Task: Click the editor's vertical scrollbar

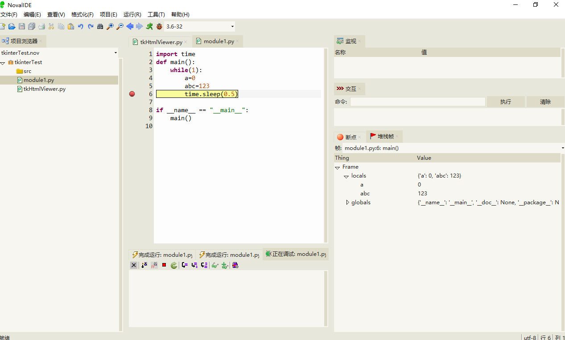Action: pyautogui.click(x=326, y=145)
